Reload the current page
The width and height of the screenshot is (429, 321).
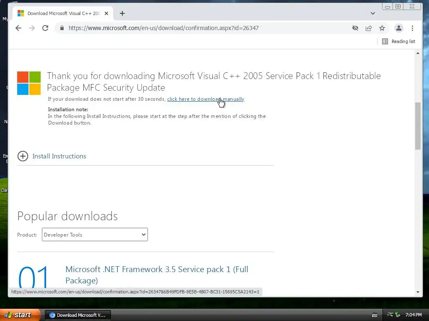pos(45,28)
